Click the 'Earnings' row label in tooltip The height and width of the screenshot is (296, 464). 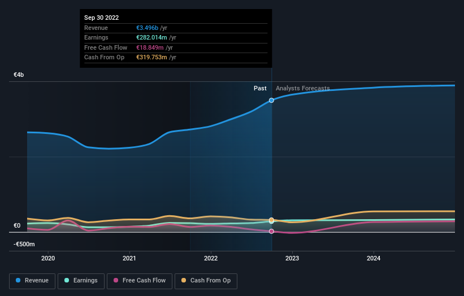96,37
